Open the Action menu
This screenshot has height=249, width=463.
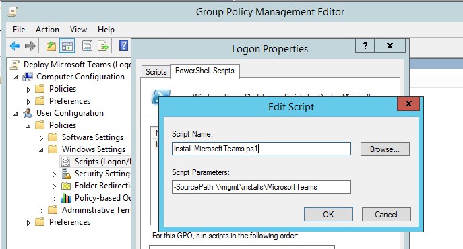[47, 30]
